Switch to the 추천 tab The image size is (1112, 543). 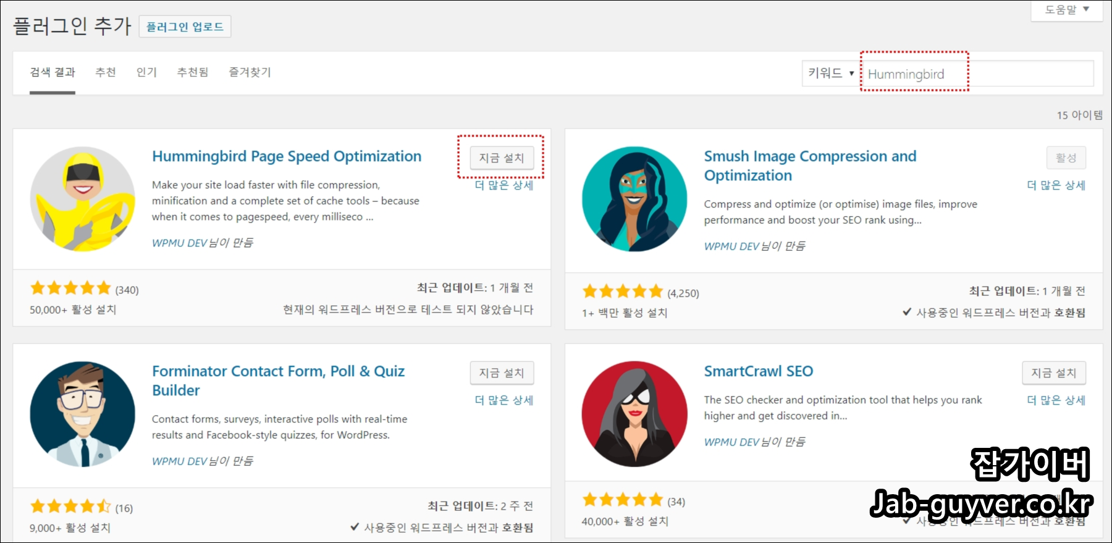coord(106,72)
